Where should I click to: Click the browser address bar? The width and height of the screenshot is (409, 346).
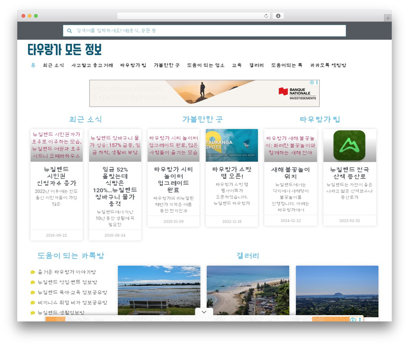[x=194, y=16]
